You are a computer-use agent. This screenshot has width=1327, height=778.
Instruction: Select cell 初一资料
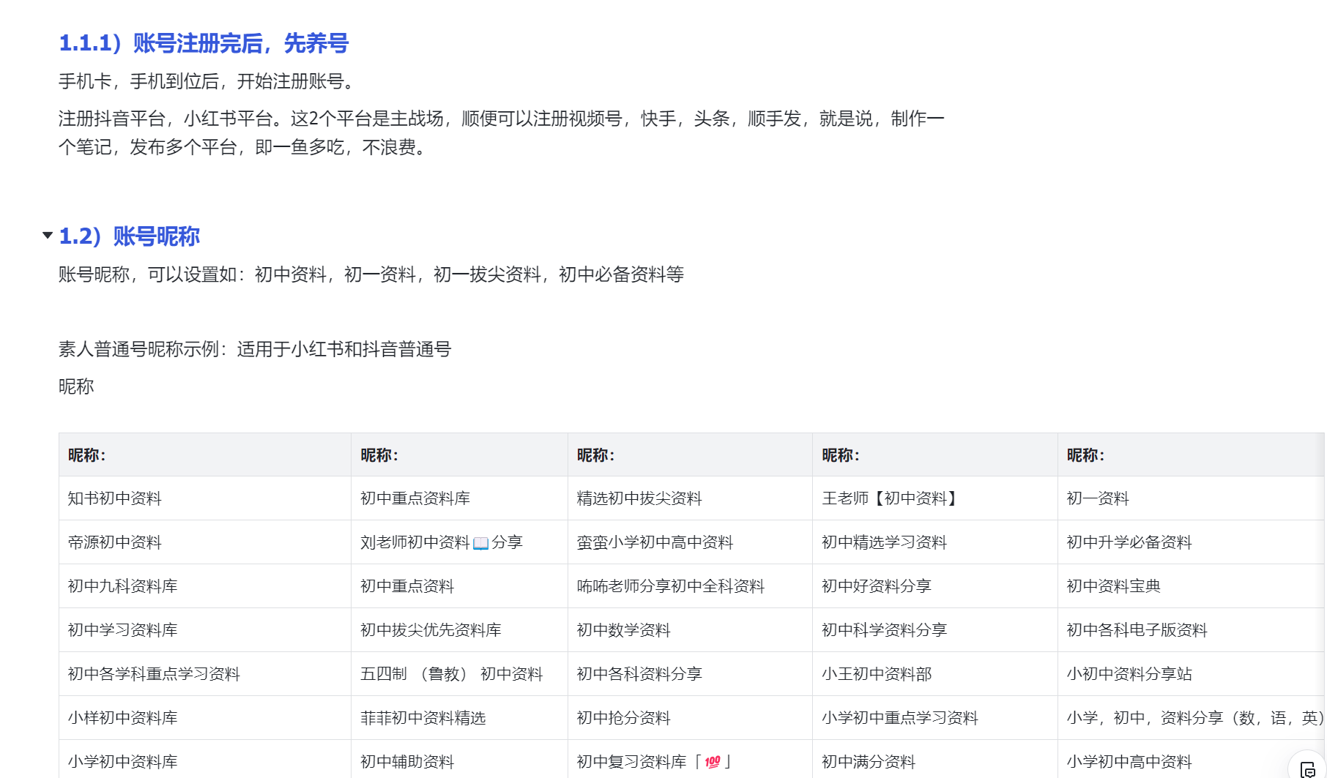coord(1192,498)
